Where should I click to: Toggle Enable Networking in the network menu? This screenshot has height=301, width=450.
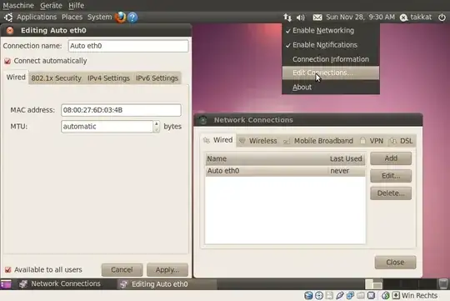pos(331,31)
